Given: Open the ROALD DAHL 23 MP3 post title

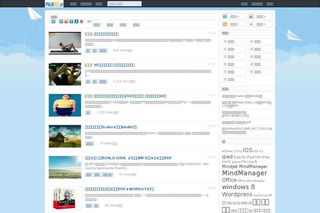Looking at the screenshot, I should coord(128,158).
